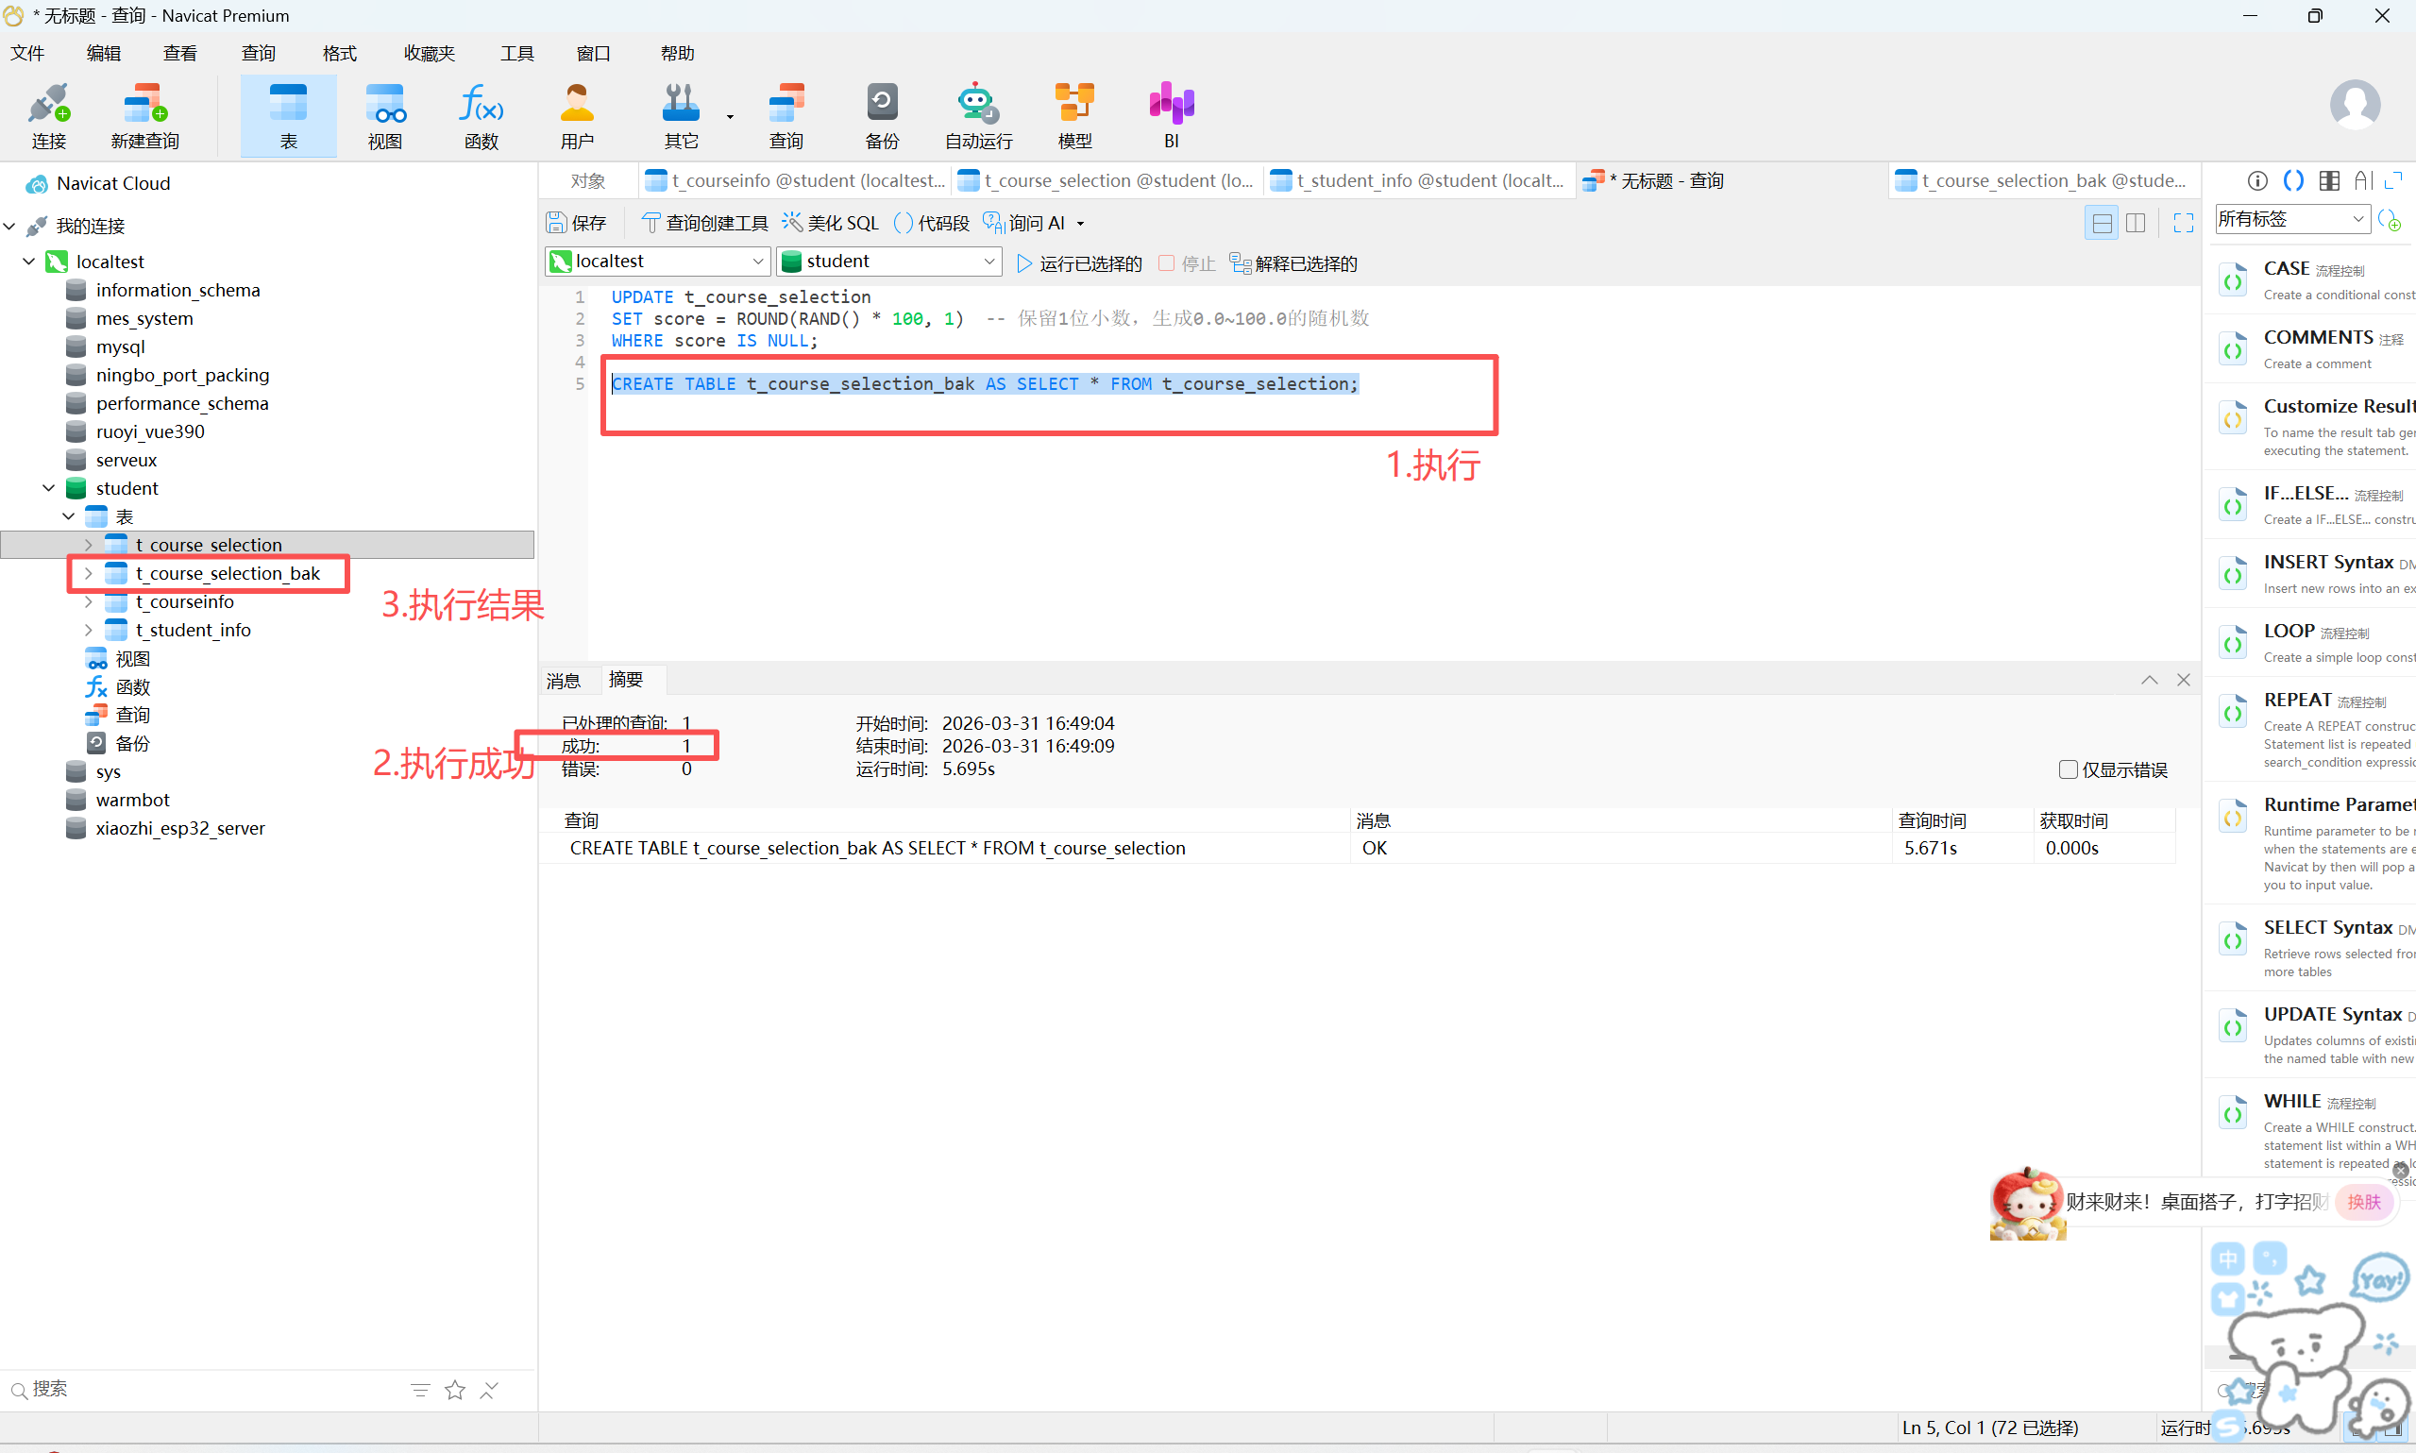Click the Save (保存) button

click(x=577, y=223)
